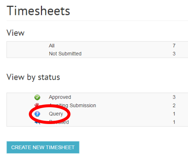
Task: Click the count 3 beside Approved
Action: (174, 97)
